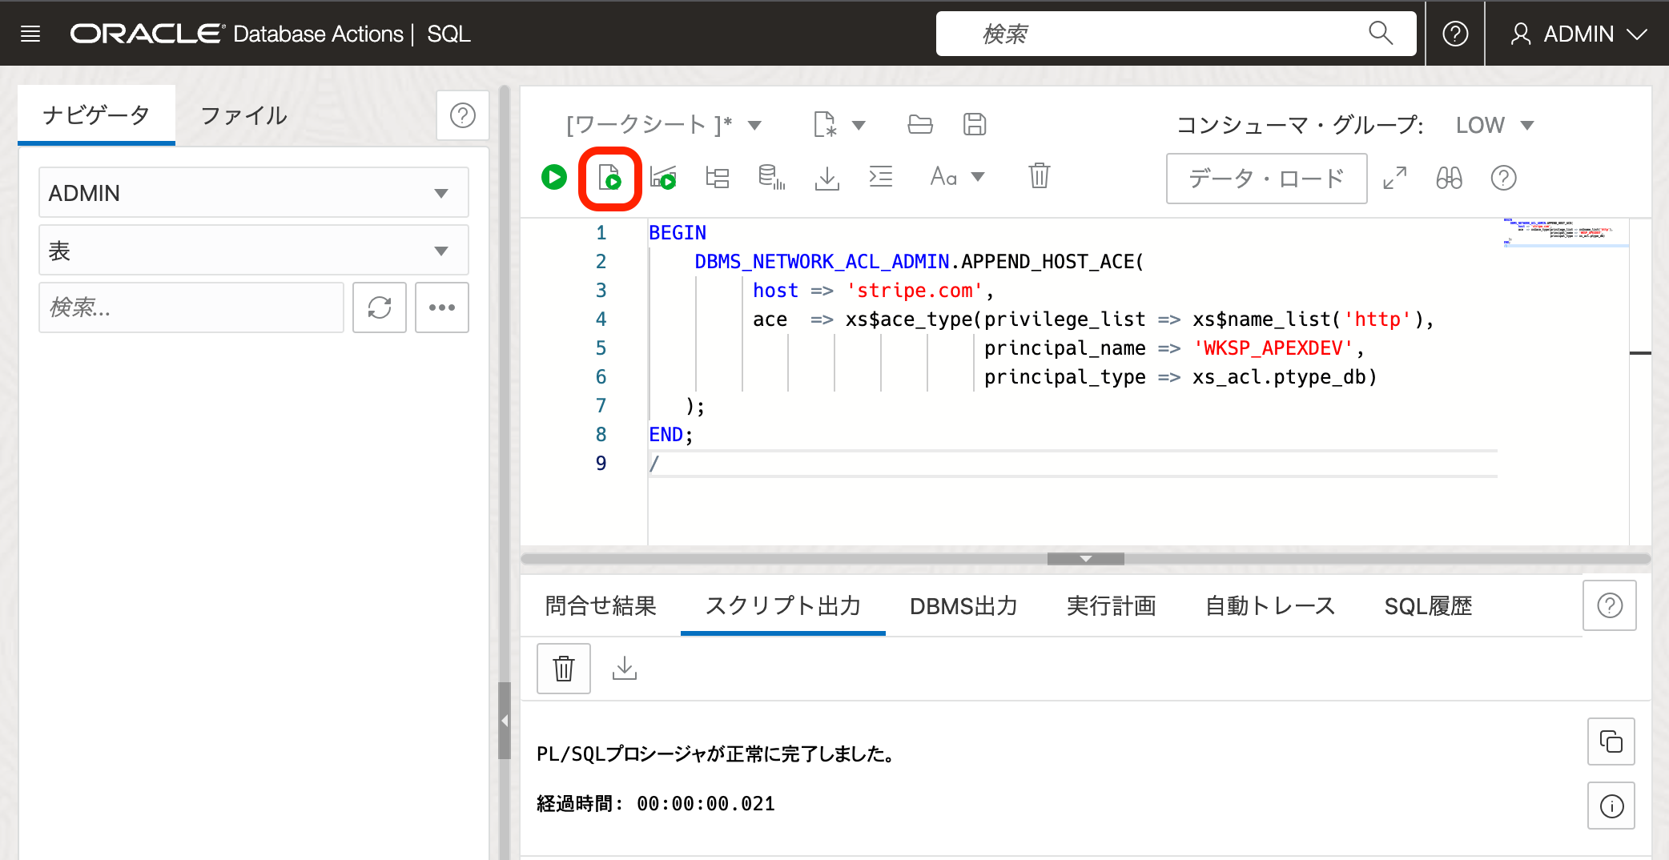Click the top 検索 search field
This screenshot has width=1669, height=860.
click(x=1176, y=34)
